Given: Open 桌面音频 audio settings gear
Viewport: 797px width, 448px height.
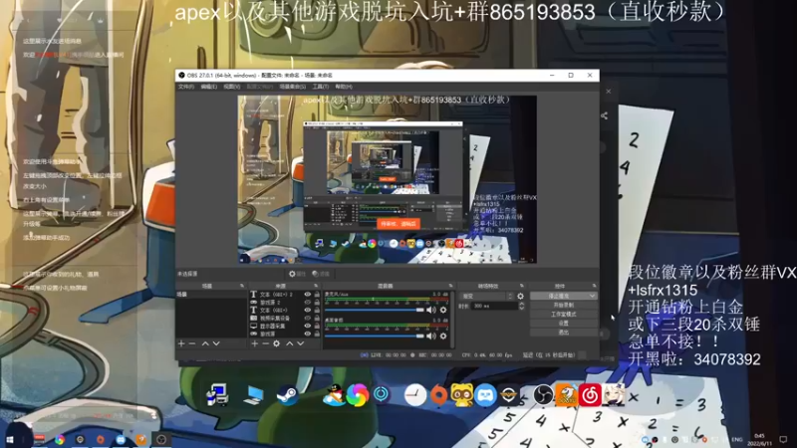Looking at the screenshot, I should click(x=443, y=336).
